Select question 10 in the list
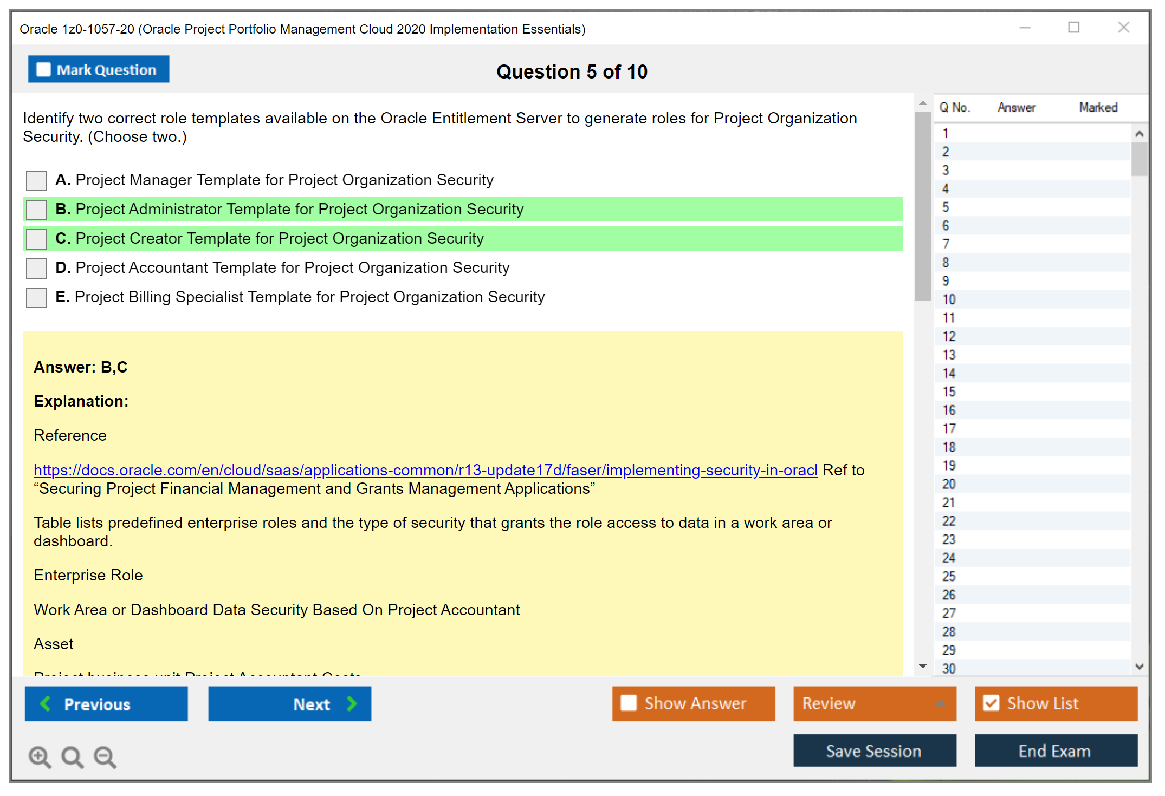This screenshot has width=1165, height=796. 949,299
